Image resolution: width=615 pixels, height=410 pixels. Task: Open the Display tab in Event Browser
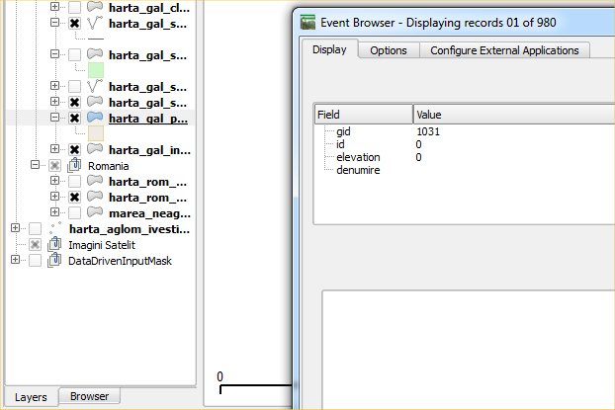329,49
